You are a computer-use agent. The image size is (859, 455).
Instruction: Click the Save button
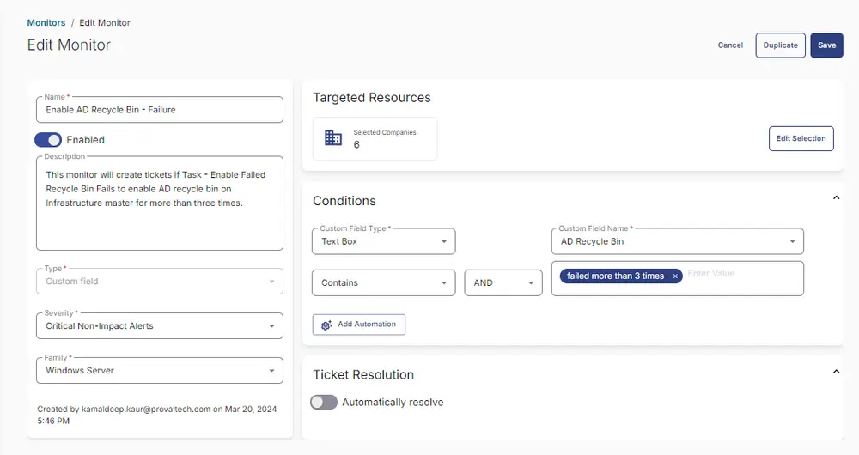coord(826,45)
